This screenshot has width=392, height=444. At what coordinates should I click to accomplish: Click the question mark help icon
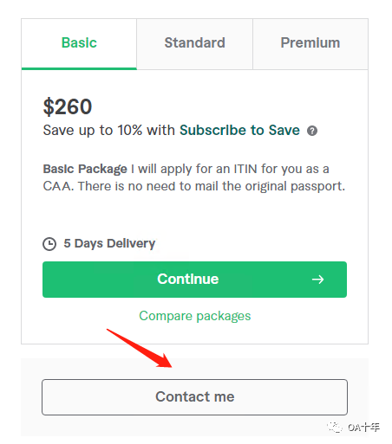[312, 131]
